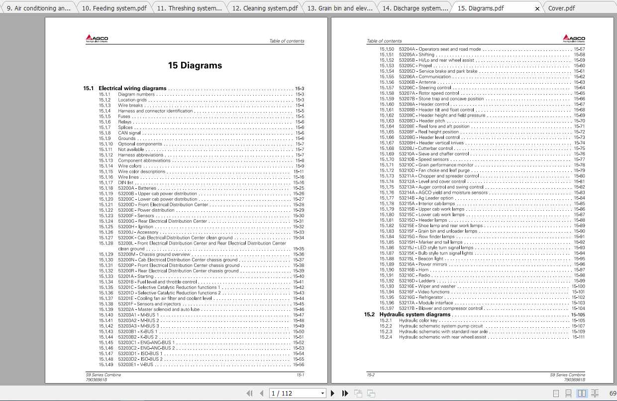The image size is (617, 401).
Task: Switch to single page view
Action: (556, 393)
